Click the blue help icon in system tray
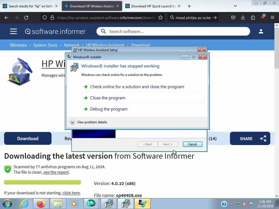The image size is (279, 209). pos(224,204)
